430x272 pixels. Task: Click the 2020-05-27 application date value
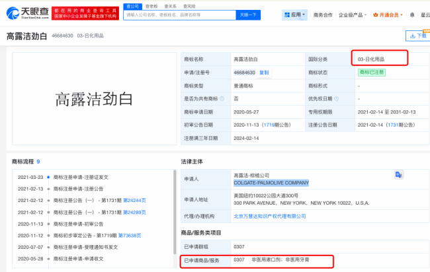point(246,112)
